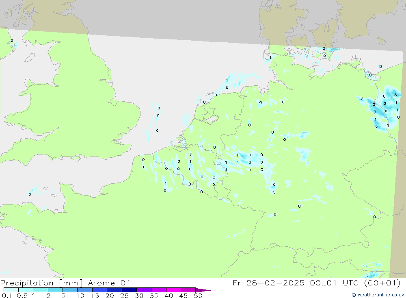
Task: Click the 25–30 mm navy legend swatch
Action: [129, 290]
